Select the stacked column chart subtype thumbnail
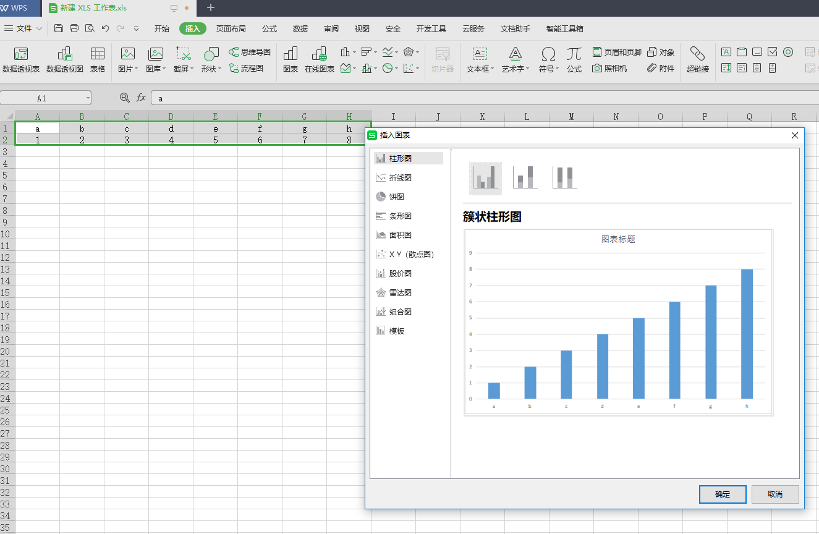This screenshot has width=819, height=534. tap(525, 177)
